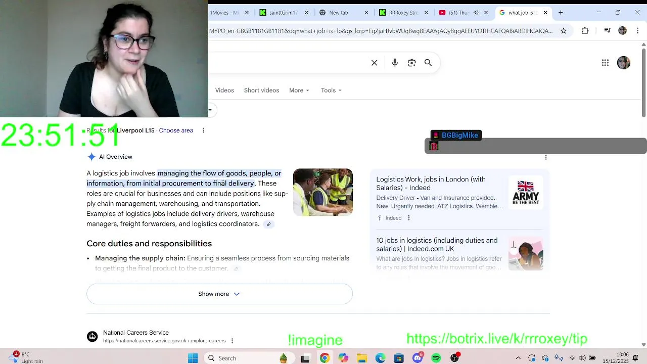Open National Careers Service result options
The width and height of the screenshot is (647, 364).
(232, 341)
